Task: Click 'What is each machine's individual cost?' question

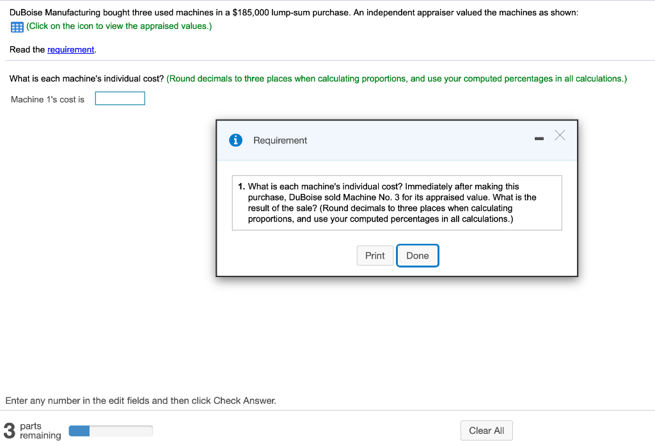Action: tap(86, 79)
